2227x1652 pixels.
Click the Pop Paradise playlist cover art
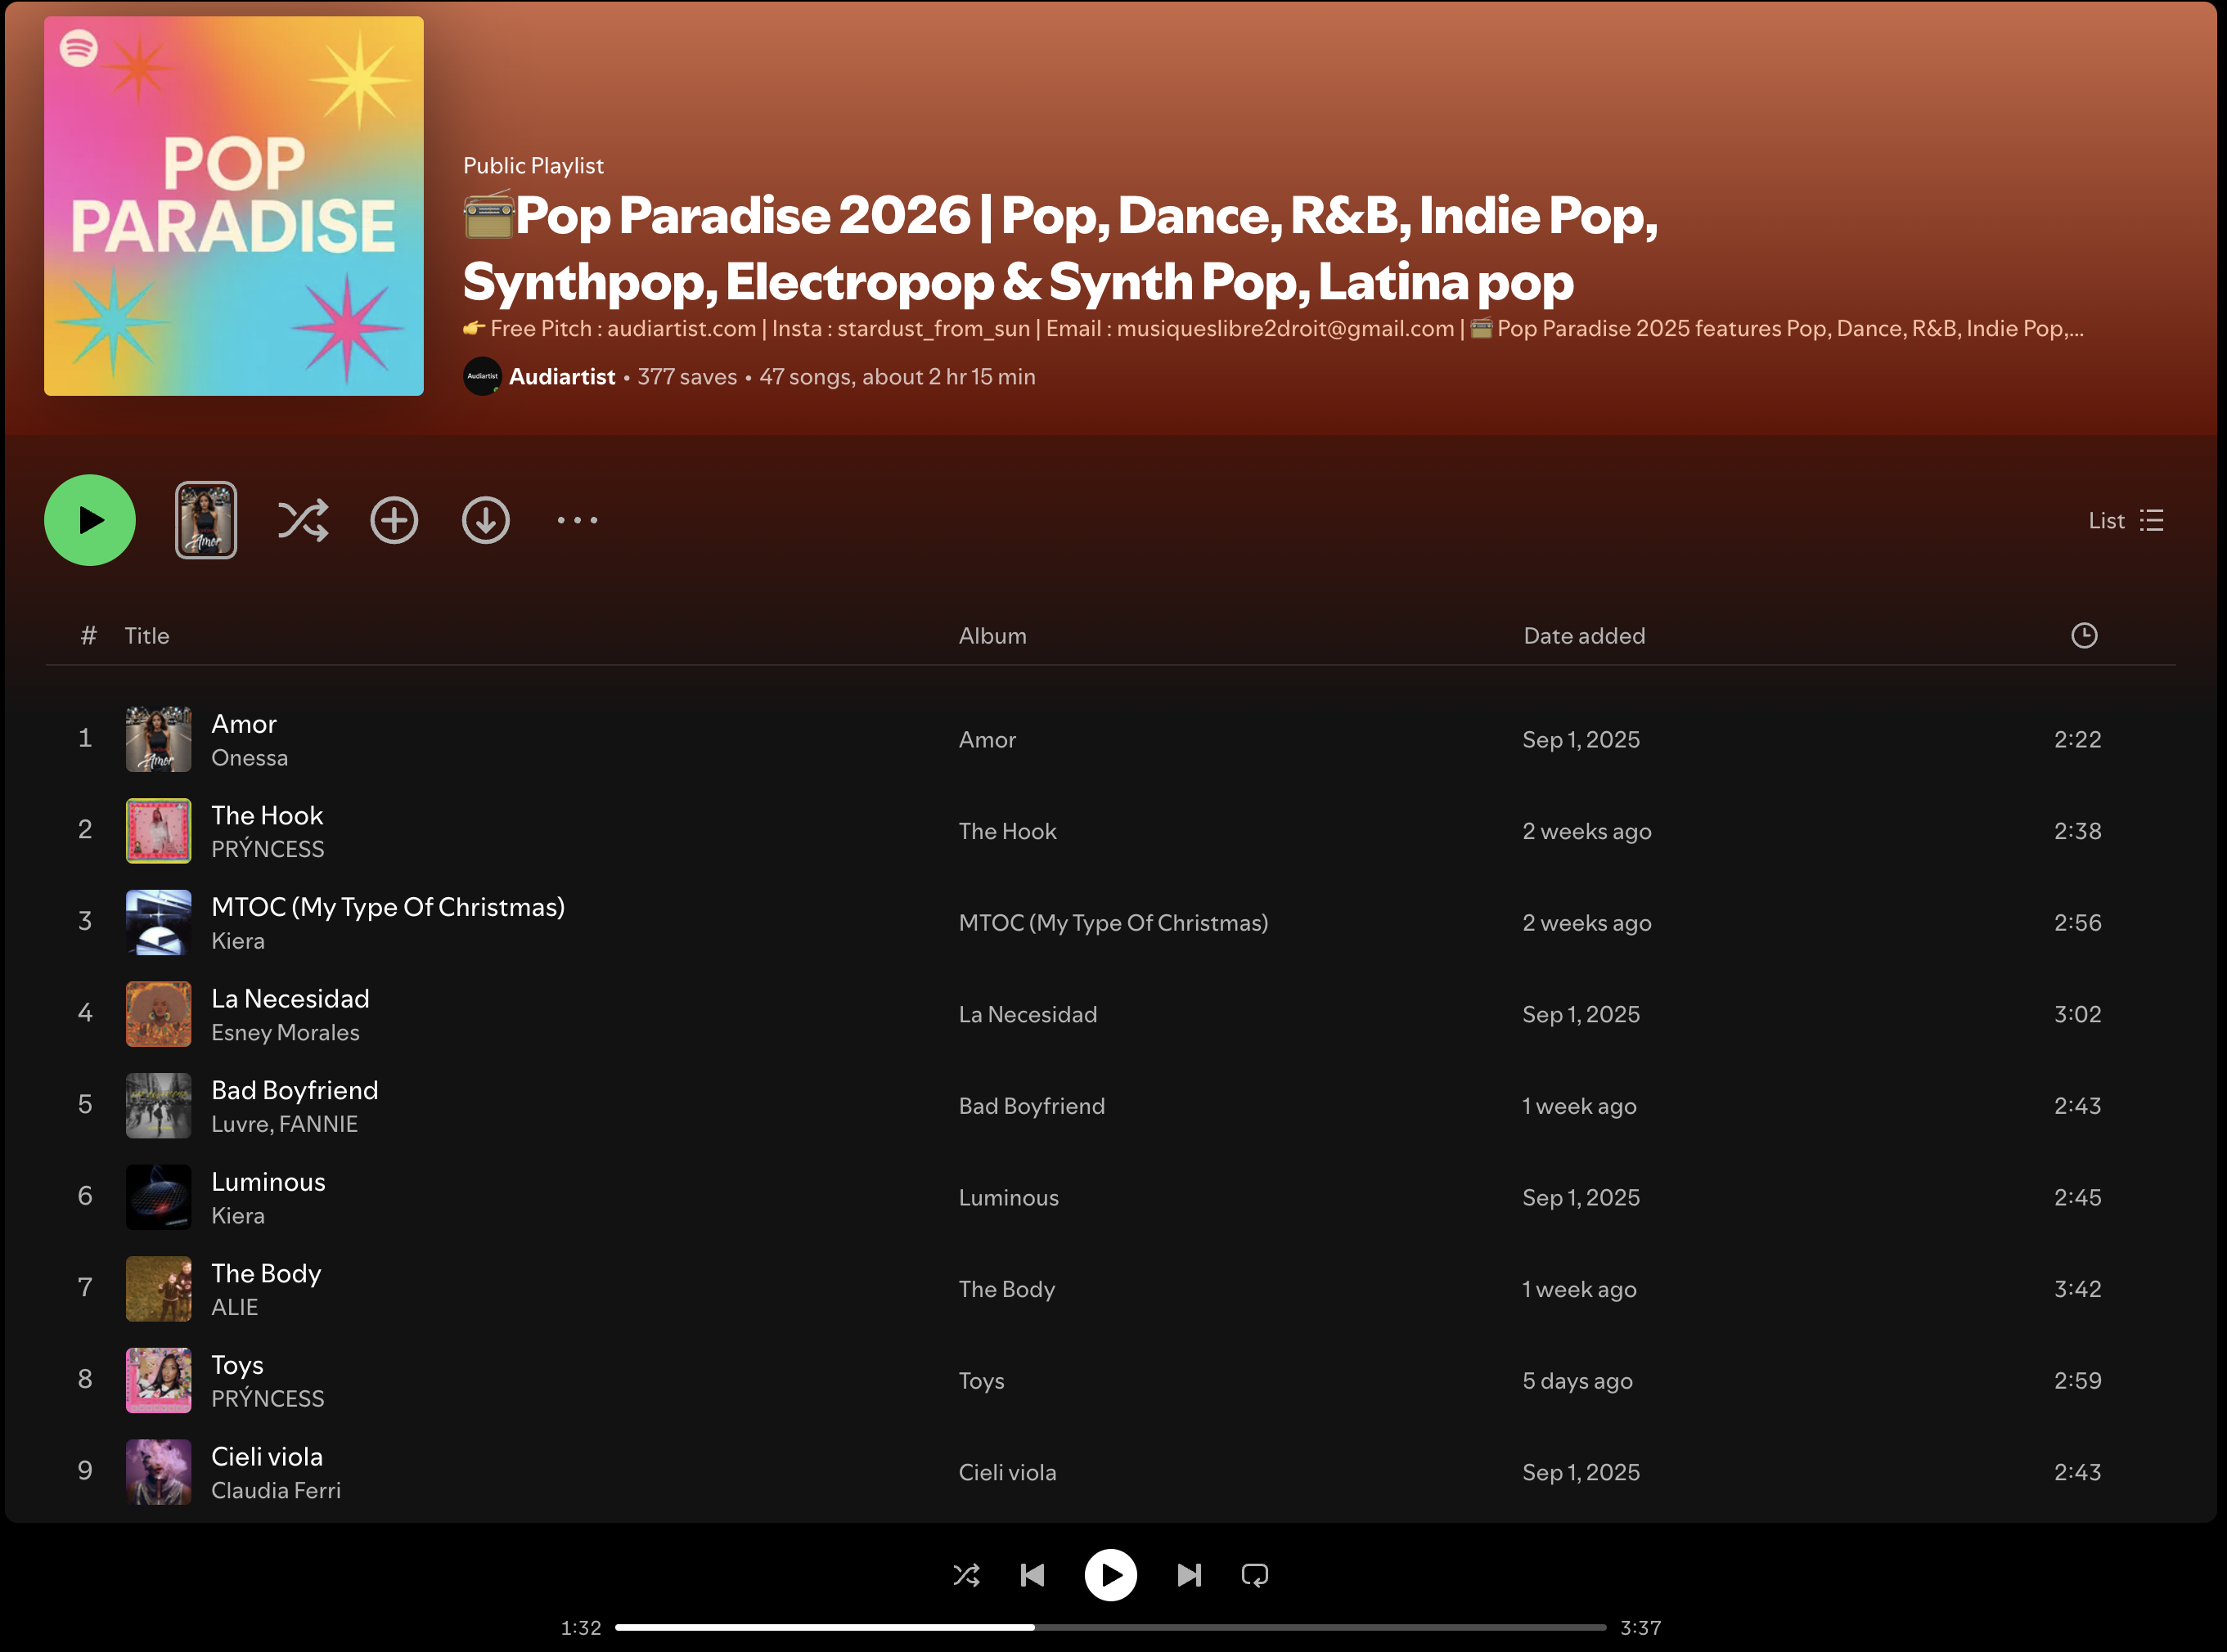(234, 206)
